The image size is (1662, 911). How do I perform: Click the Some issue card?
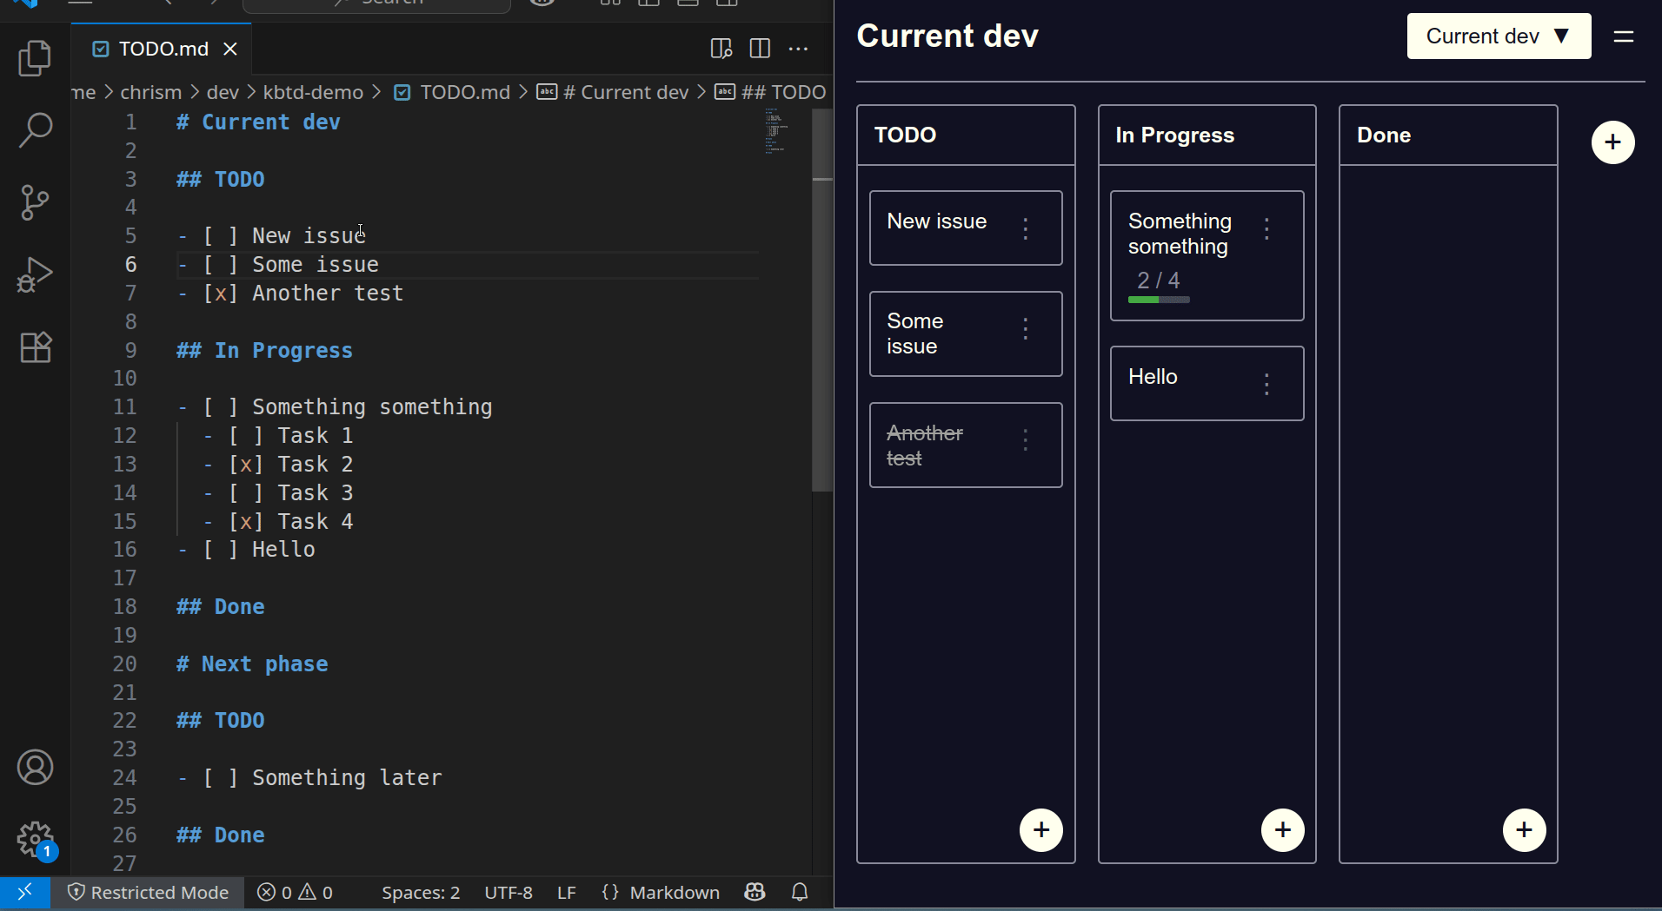click(x=966, y=333)
